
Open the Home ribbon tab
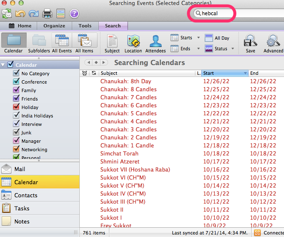20,26
